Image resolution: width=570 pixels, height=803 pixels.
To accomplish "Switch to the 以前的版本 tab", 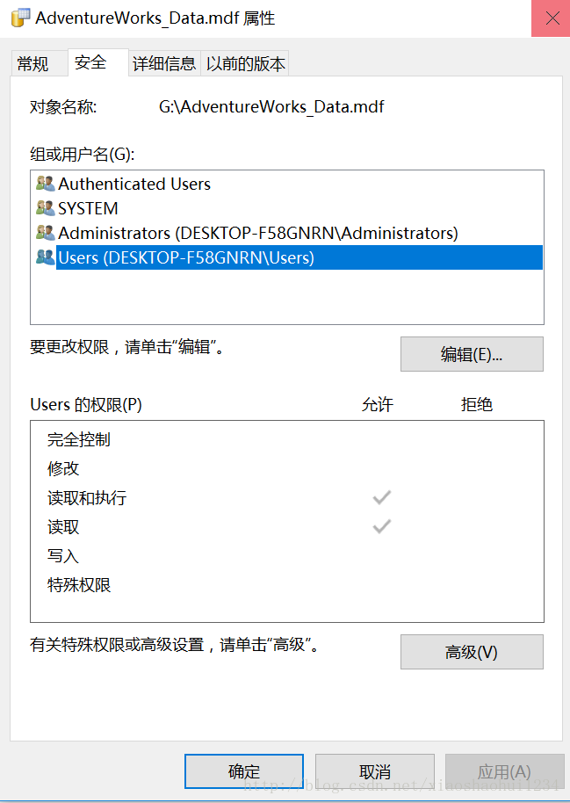I will tap(245, 64).
